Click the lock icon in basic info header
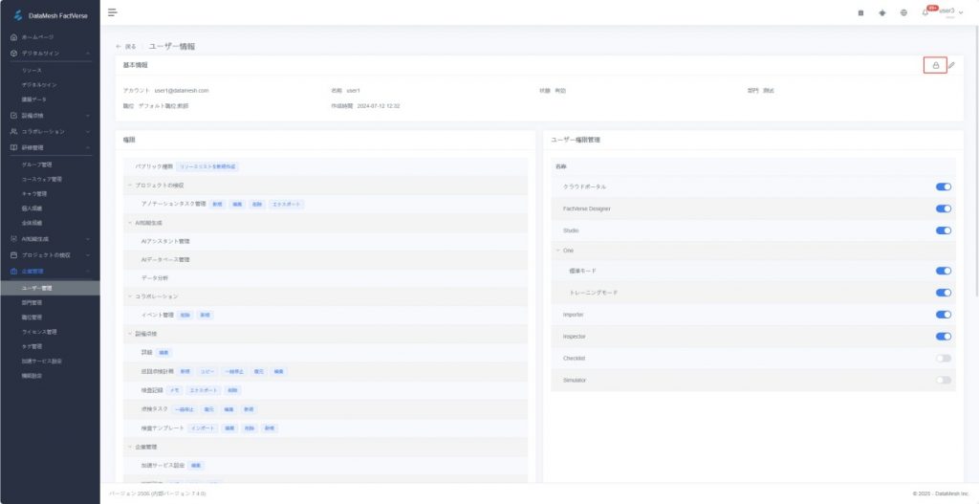The width and height of the screenshot is (979, 504). click(x=935, y=65)
